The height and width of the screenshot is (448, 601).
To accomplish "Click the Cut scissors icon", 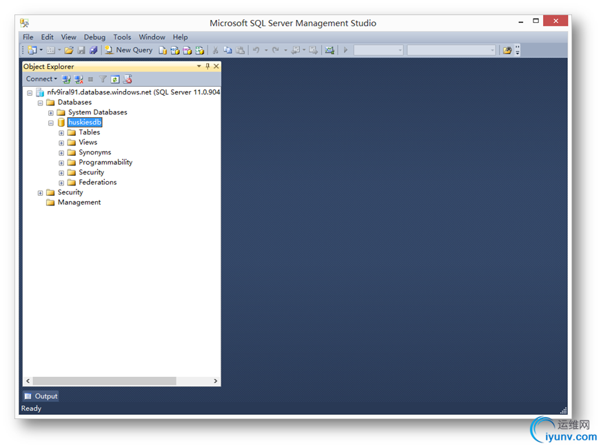I will tap(216, 50).
